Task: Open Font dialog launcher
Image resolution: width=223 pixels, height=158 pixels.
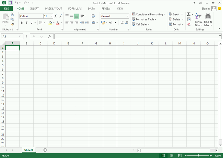Action: [x=62, y=29]
